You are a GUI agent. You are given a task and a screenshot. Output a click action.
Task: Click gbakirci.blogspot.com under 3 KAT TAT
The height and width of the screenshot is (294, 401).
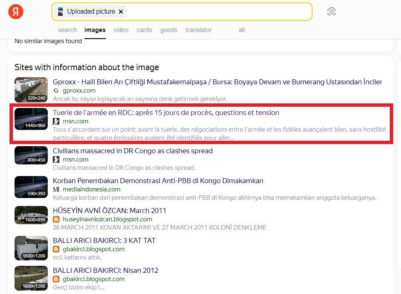93,249
